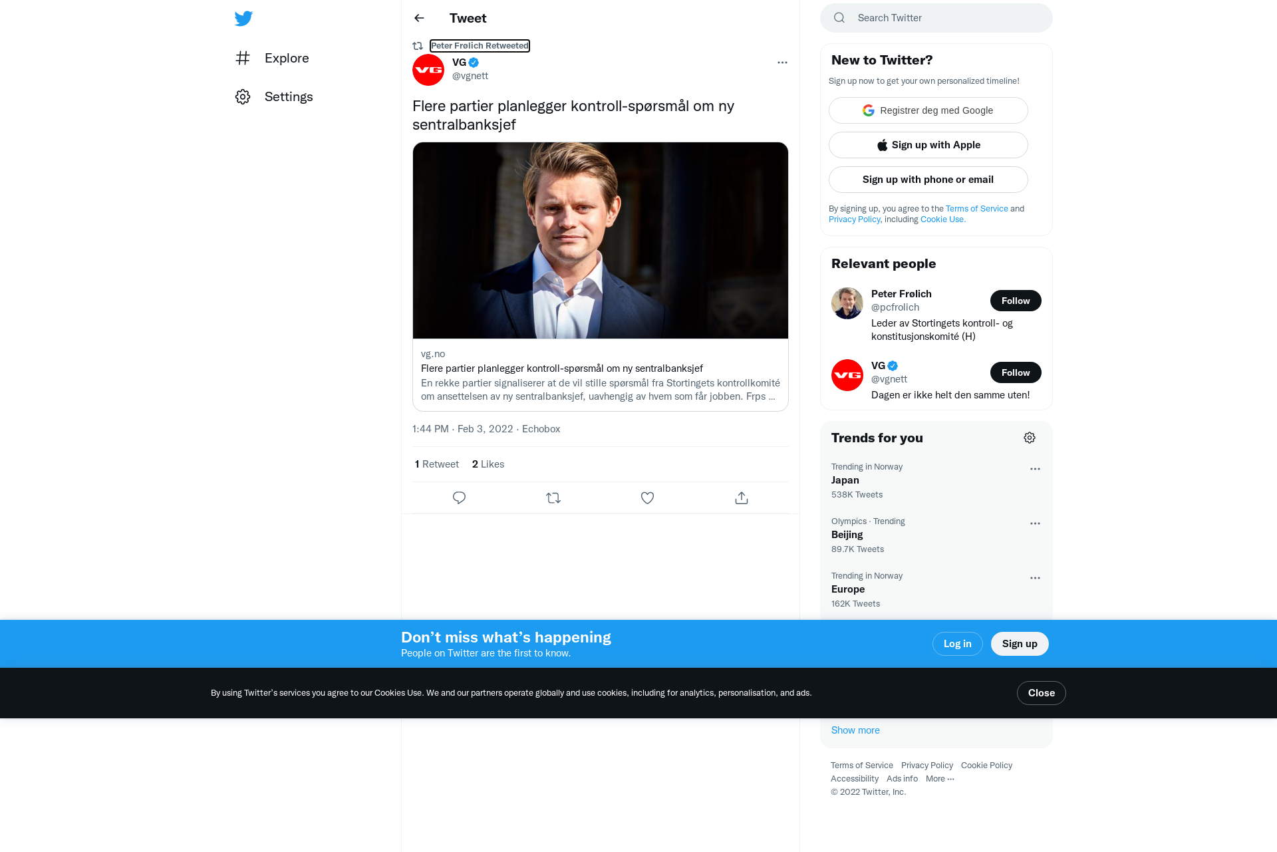The height and width of the screenshot is (852, 1277).
Task: Follow Peter Frølich
Action: [x=1016, y=301]
